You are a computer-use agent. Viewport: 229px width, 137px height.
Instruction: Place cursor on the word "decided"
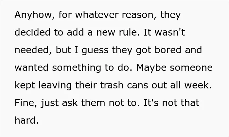(x=32, y=32)
